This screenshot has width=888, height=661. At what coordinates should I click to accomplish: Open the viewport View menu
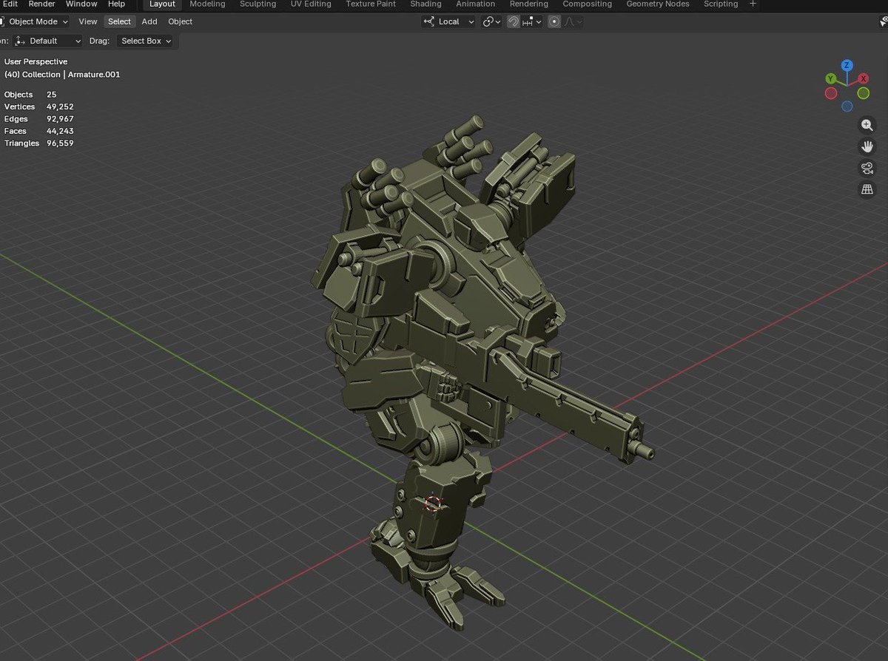[88, 21]
